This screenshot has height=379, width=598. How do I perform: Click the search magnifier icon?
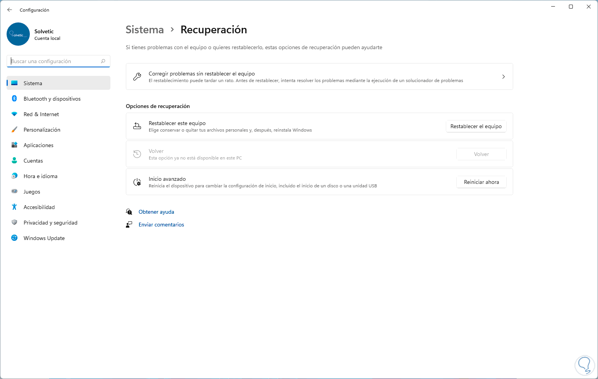(x=103, y=61)
